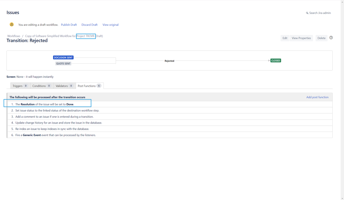Click the Search Jira admin magnifier icon
The image size is (344, 200).
(x=307, y=13)
